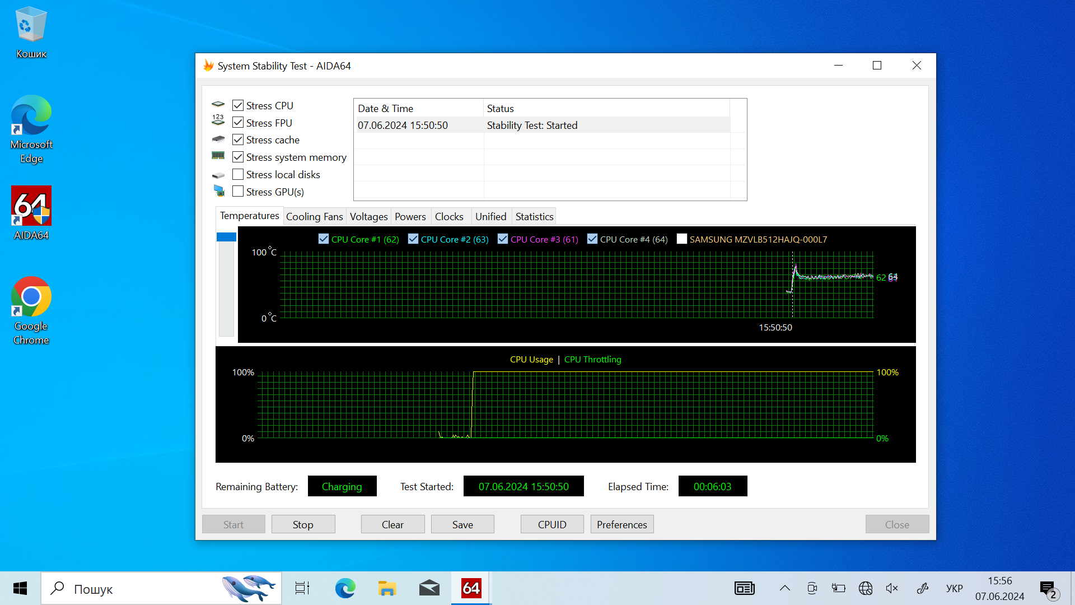
Task: Switch to the Temperatures tab
Action: pyautogui.click(x=249, y=216)
